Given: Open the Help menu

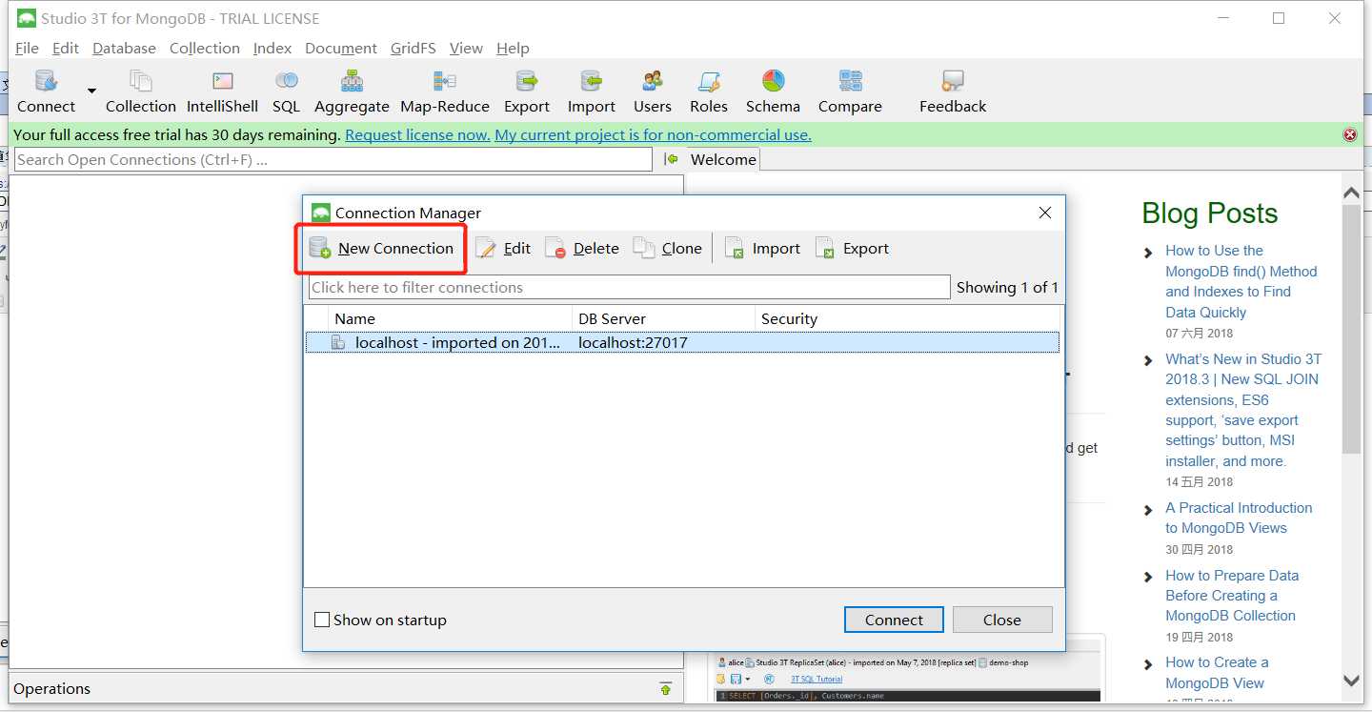Looking at the screenshot, I should click(513, 48).
